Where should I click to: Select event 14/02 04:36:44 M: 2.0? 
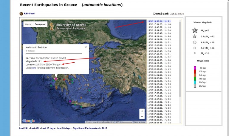click(x=159, y=120)
